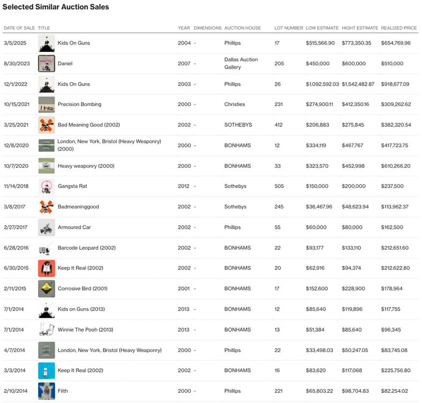The image size is (422, 403).
Task: Select the Low Estimate column header
Action: click(x=322, y=28)
